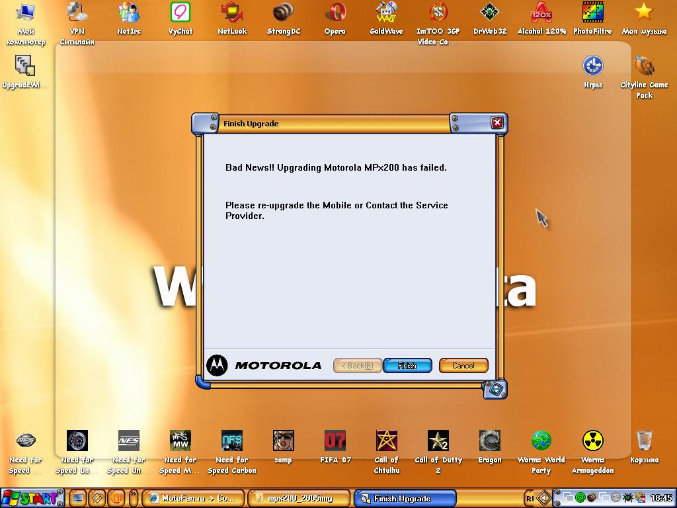Close the Finish Upgrade dialog window

tap(497, 122)
